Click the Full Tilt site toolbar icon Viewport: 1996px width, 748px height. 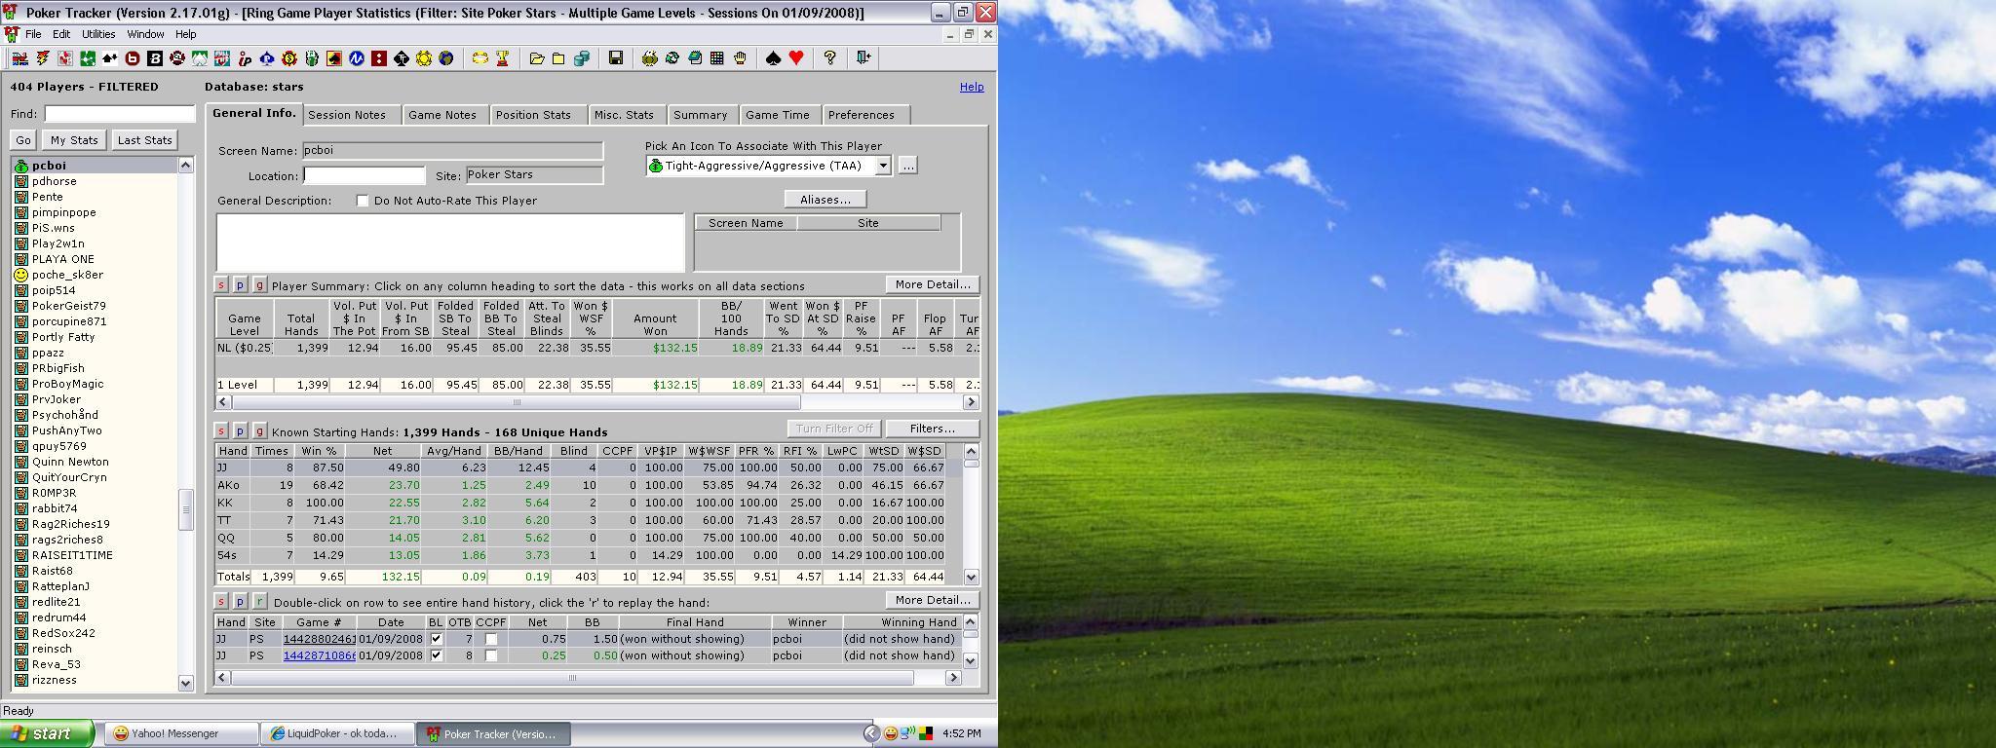(x=222, y=58)
